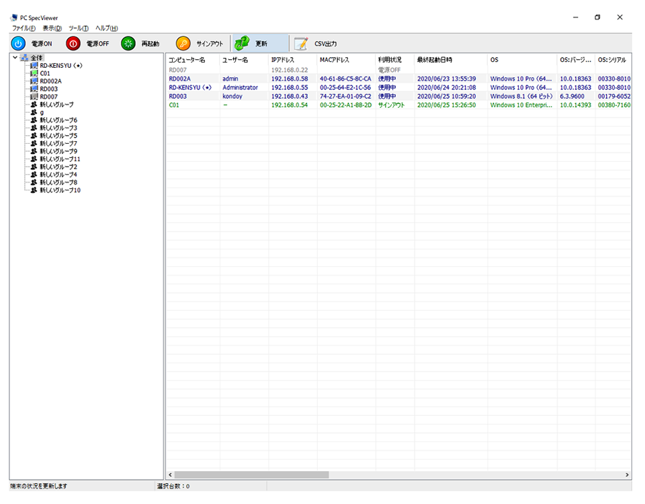
Task: Select the C01 computer in tree
Action: (x=44, y=73)
